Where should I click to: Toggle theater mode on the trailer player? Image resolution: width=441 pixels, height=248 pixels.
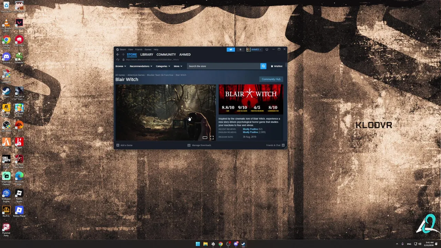[205, 137]
